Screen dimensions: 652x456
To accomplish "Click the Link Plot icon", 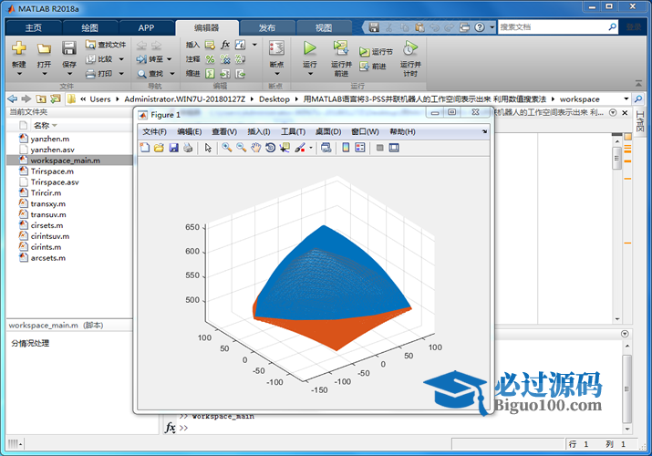I will [326, 148].
